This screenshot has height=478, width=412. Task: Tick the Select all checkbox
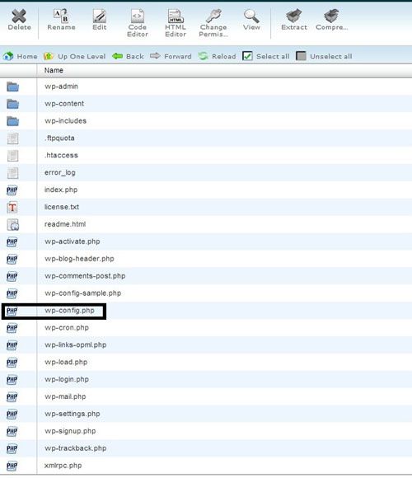247,56
